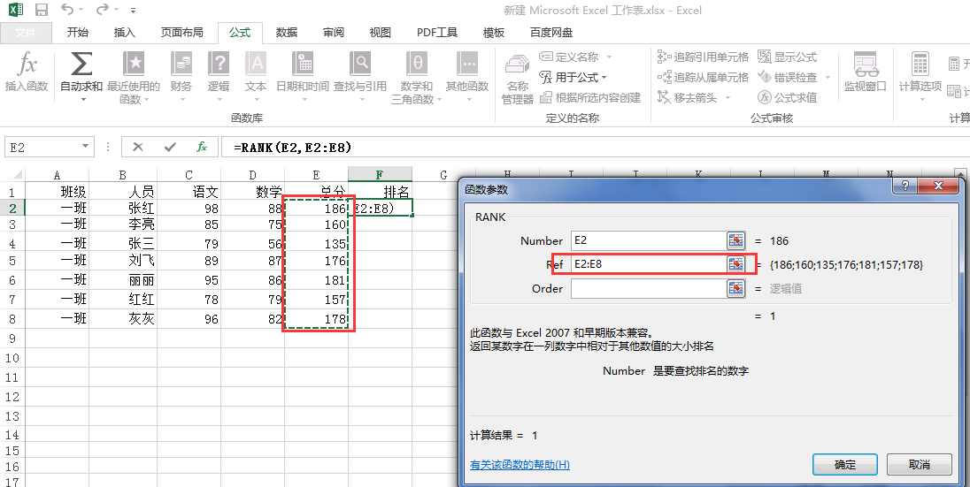Switch to the Page Layout (页面布局) tab
This screenshot has width=970, height=487.
tap(182, 33)
